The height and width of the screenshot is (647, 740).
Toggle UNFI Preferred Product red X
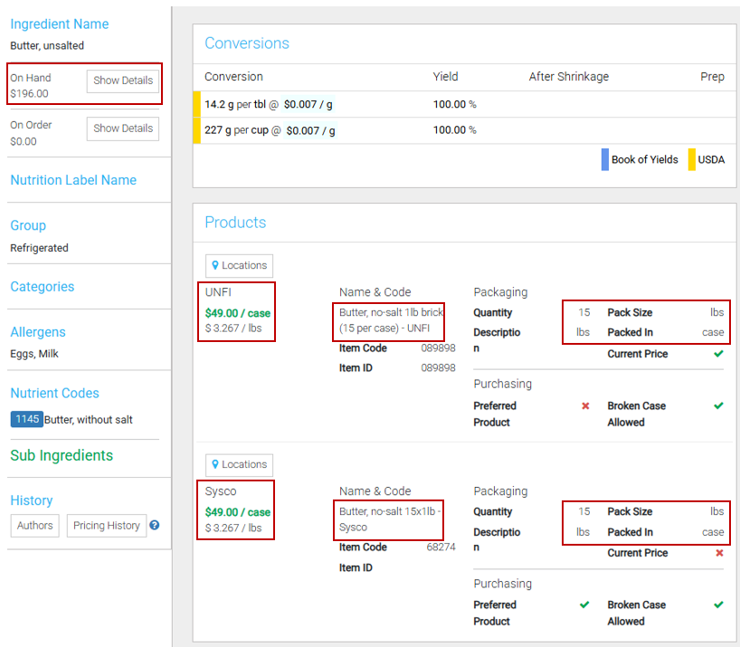pyautogui.click(x=584, y=404)
